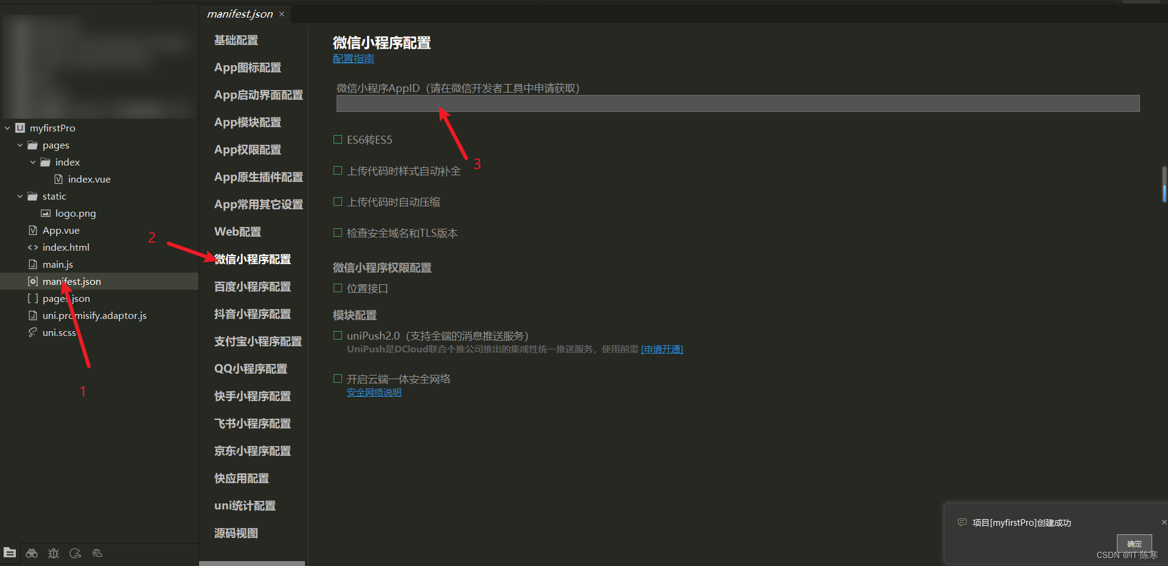Open 京东小程序配置 section
Image resolution: width=1168 pixels, height=566 pixels.
pyautogui.click(x=253, y=451)
